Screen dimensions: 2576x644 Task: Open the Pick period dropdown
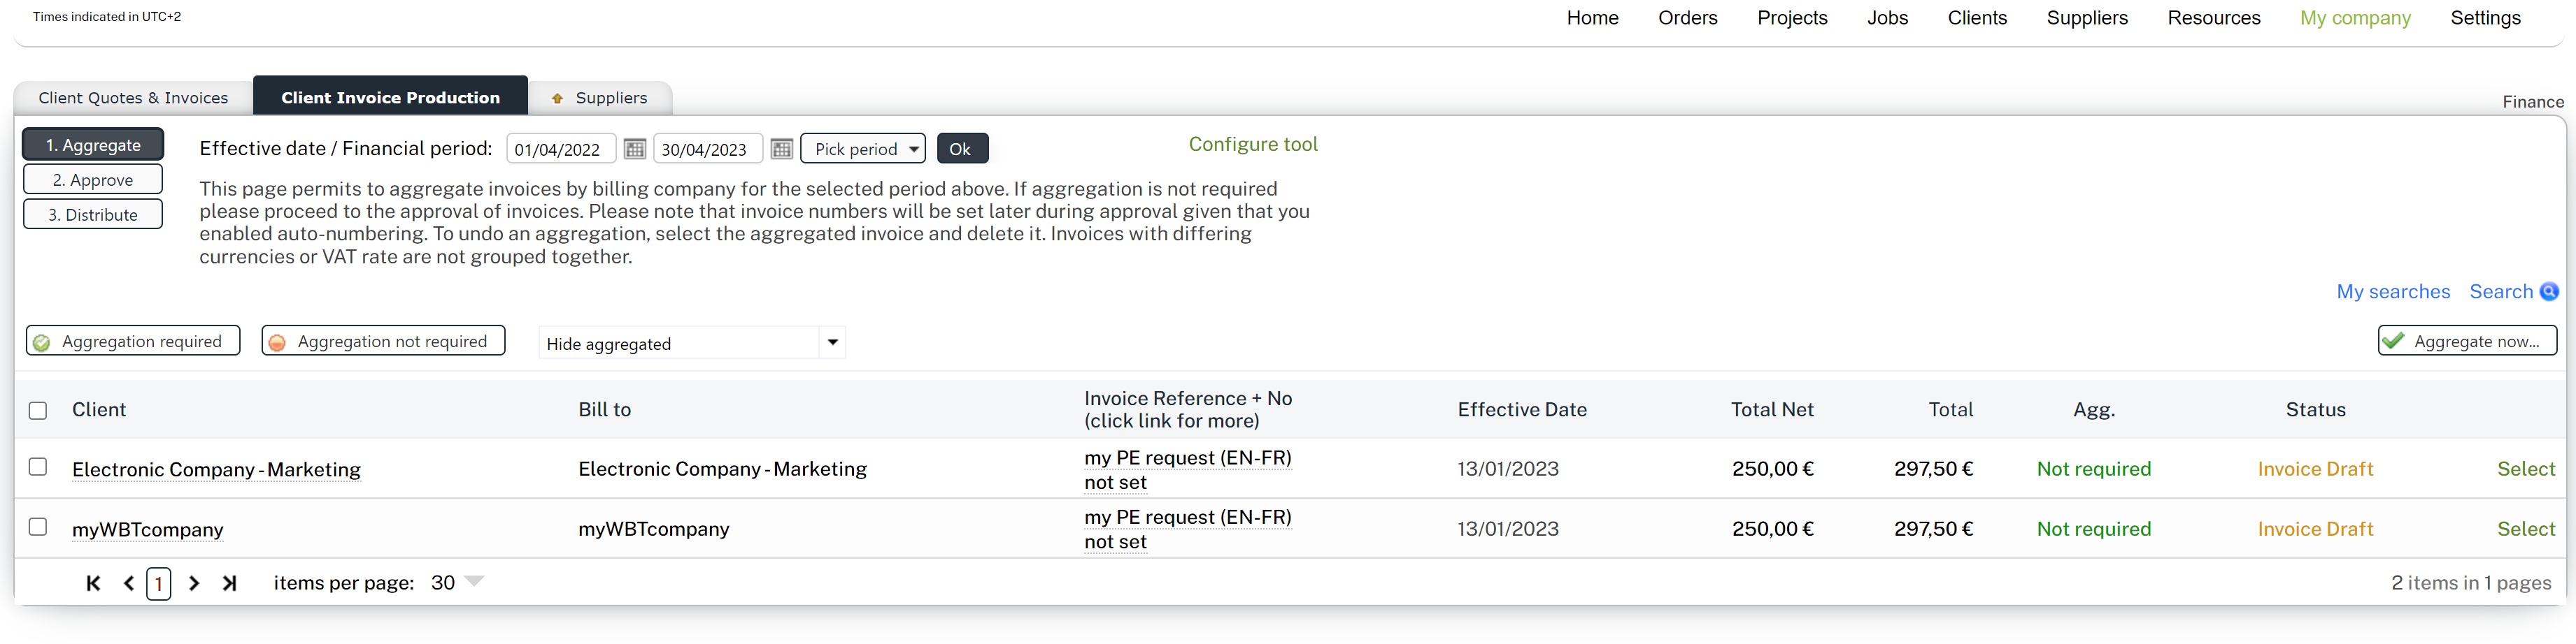pyautogui.click(x=862, y=149)
